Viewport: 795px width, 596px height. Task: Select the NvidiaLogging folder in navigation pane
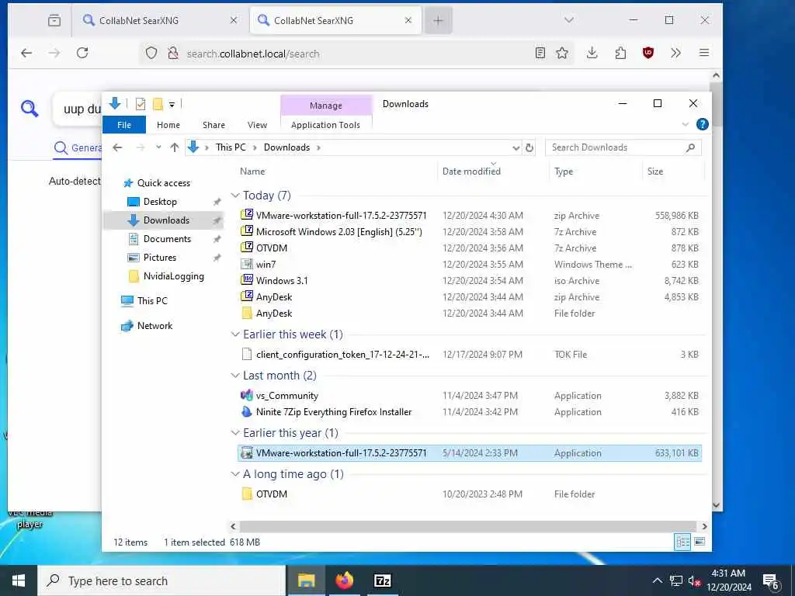(173, 276)
